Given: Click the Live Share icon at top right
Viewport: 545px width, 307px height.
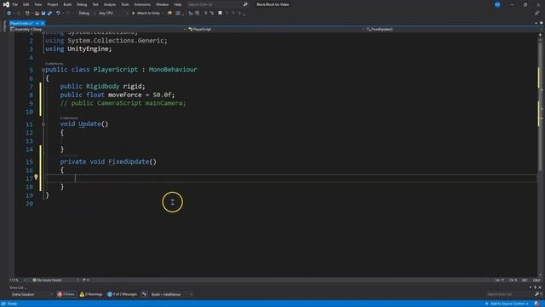Looking at the screenshot, I should point(536,14).
